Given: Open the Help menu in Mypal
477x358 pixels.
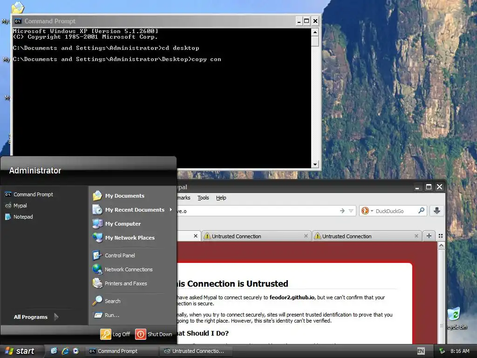Looking at the screenshot, I should (221, 198).
